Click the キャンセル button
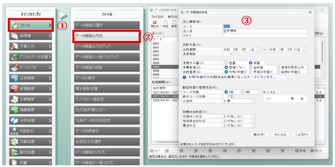The width and height of the screenshot is (335, 167). pos(280,135)
